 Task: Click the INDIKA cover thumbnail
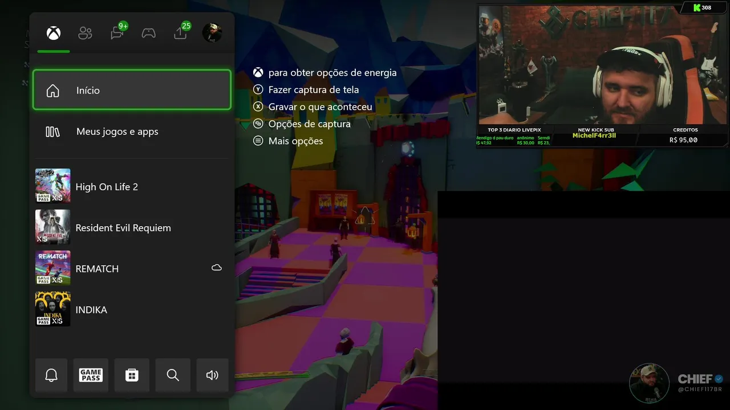click(x=53, y=309)
